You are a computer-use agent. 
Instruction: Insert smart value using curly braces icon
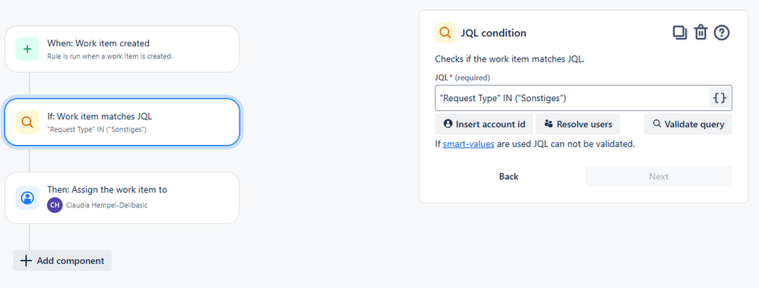(719, 98)
